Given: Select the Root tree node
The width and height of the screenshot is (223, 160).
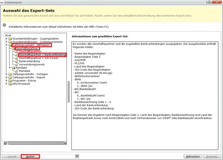Looking at the screenshot, I should 8,36.
